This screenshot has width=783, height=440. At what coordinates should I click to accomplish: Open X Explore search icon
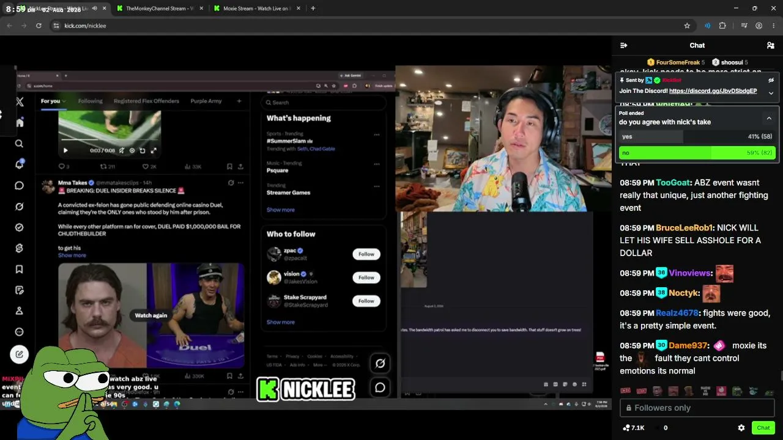(x=20, y=144)
